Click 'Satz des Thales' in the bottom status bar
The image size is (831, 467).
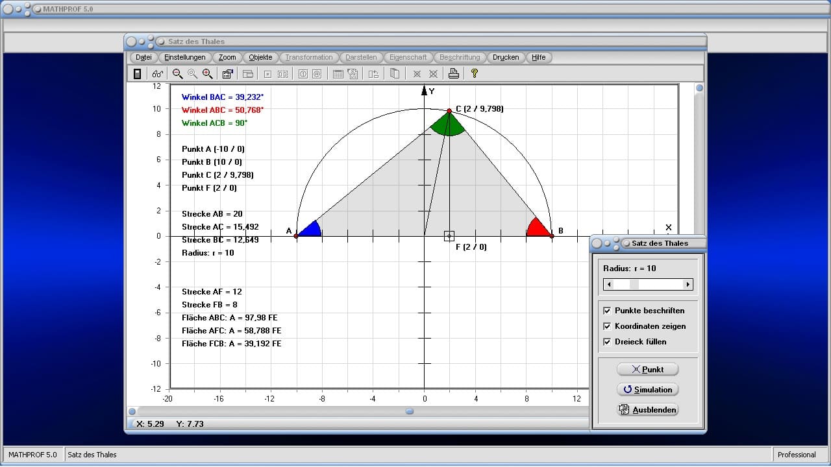pos(92,455)
